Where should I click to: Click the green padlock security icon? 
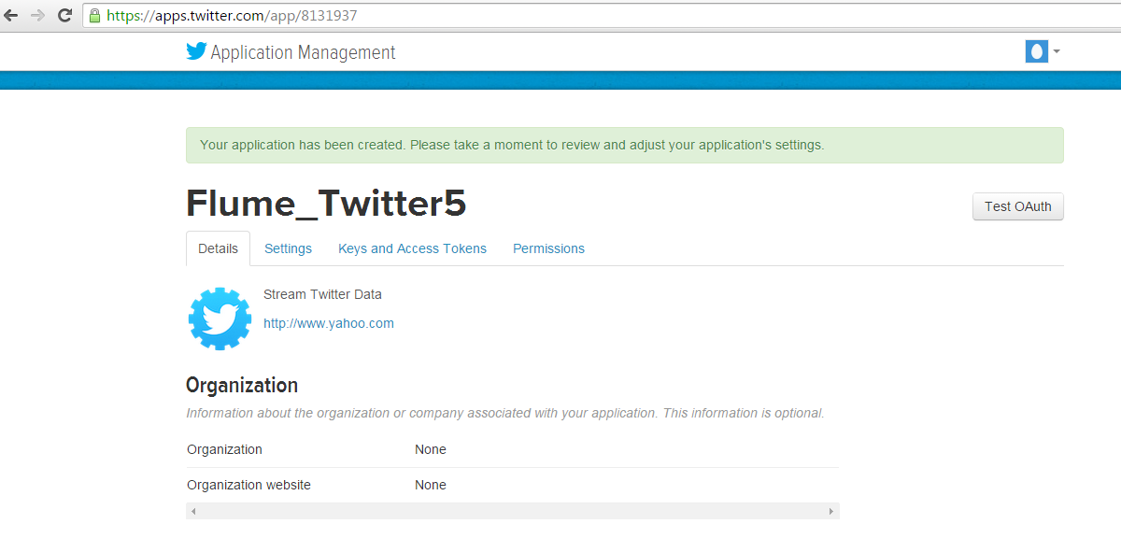[x=94, y=16]
